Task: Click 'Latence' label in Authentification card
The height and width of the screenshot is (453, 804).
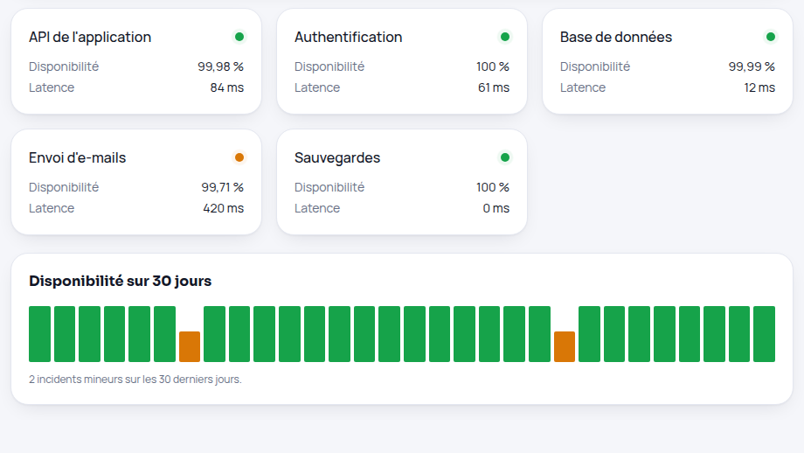Action: (x=317, y=87)
